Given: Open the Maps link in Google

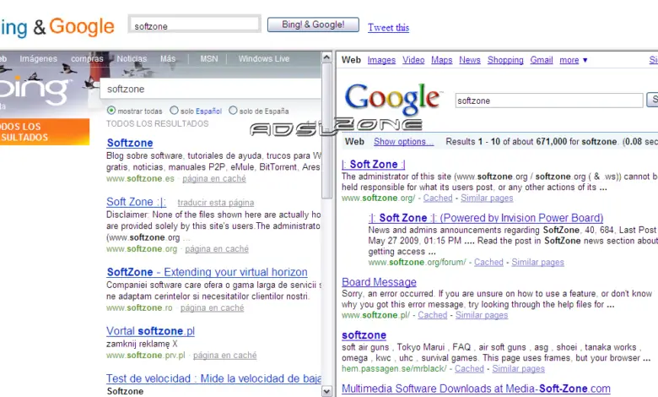Looking at the screenshot, I should (441, 60).
